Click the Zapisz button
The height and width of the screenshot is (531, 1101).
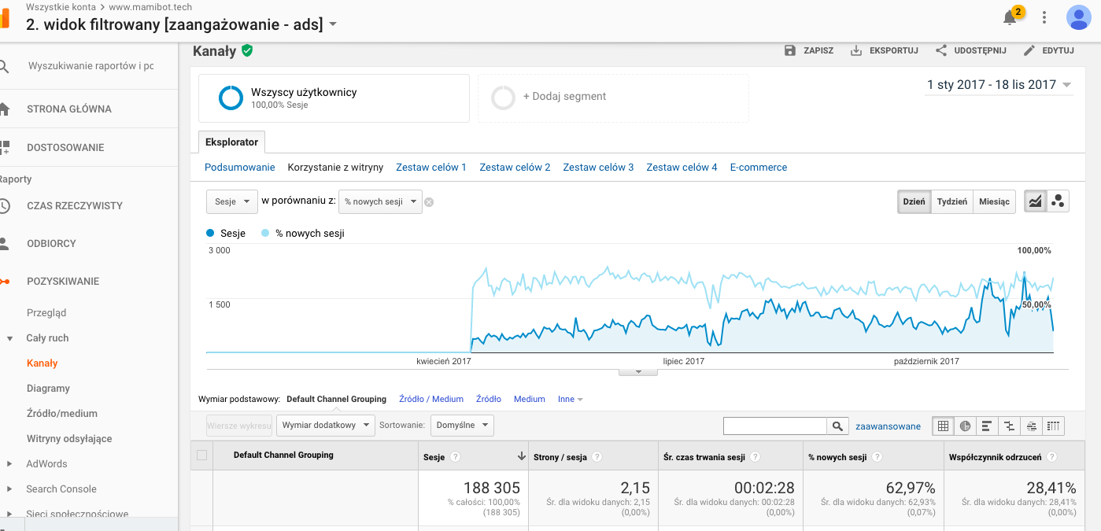tap(809, 50)
